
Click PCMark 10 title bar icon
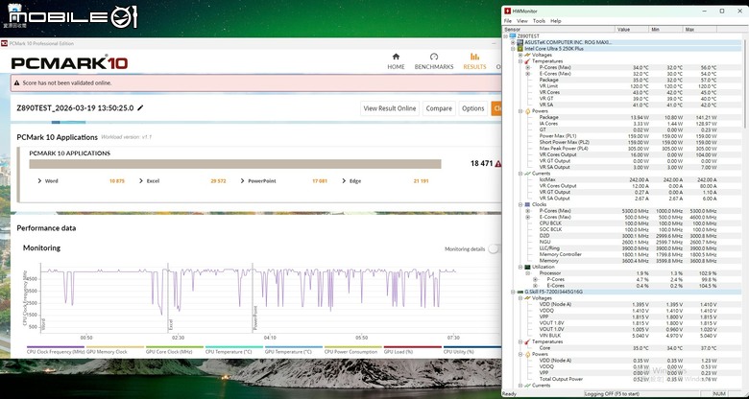click(4, 43)
